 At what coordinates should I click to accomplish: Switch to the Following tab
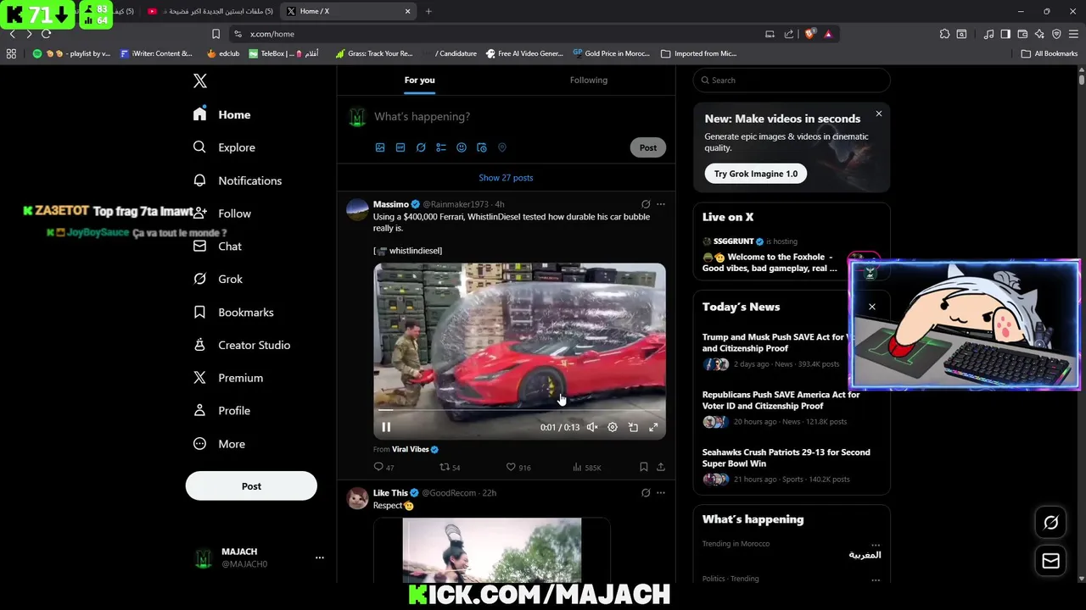[x=589, y=80]
